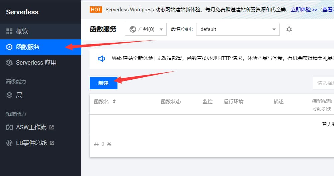This screenshot has height=176, width=334.
Task: Open Serverless 应用 menu item
Action: [x=40, y=63]
